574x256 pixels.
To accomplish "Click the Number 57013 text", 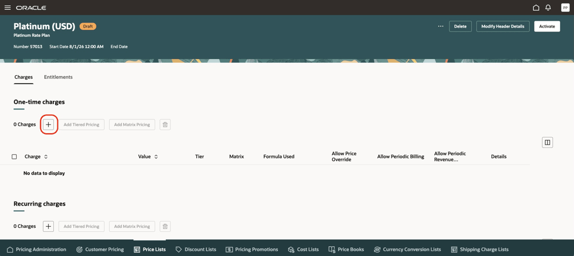I will pyautogui.click(x=28, y=47).
